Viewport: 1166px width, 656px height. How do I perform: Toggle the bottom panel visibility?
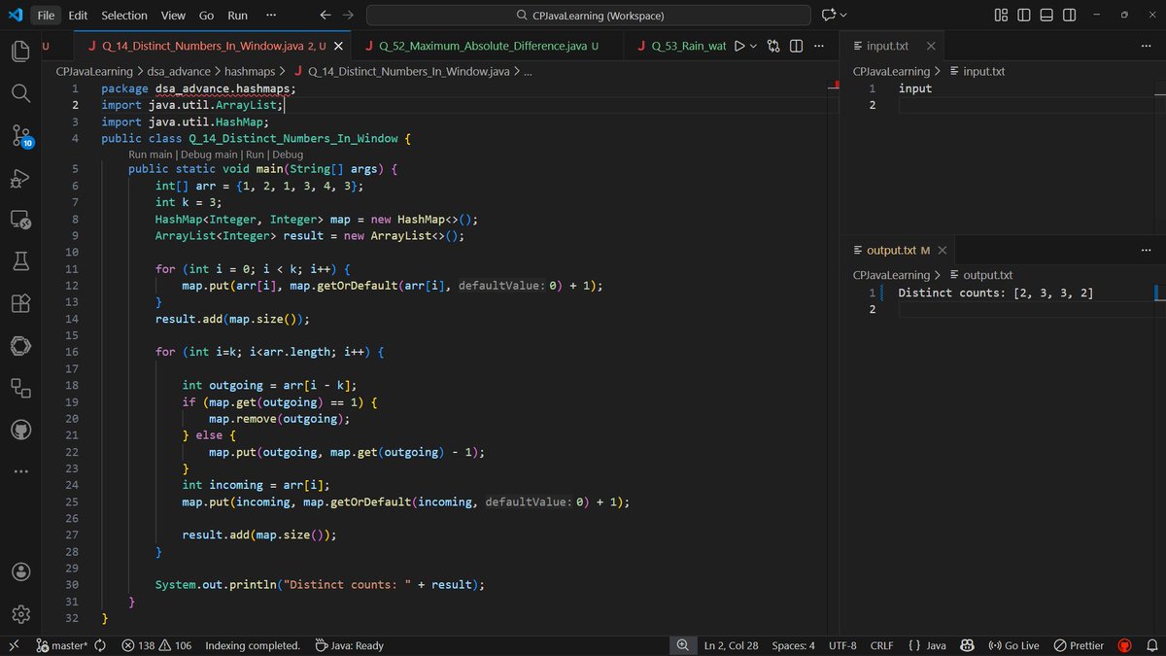tap(1046, 16)
